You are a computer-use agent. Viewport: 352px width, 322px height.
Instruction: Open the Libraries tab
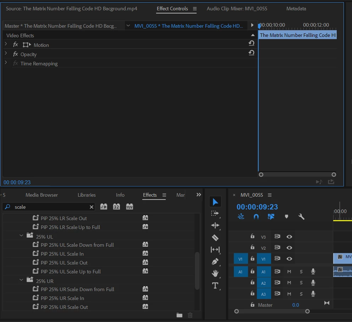tap(87, 195)
